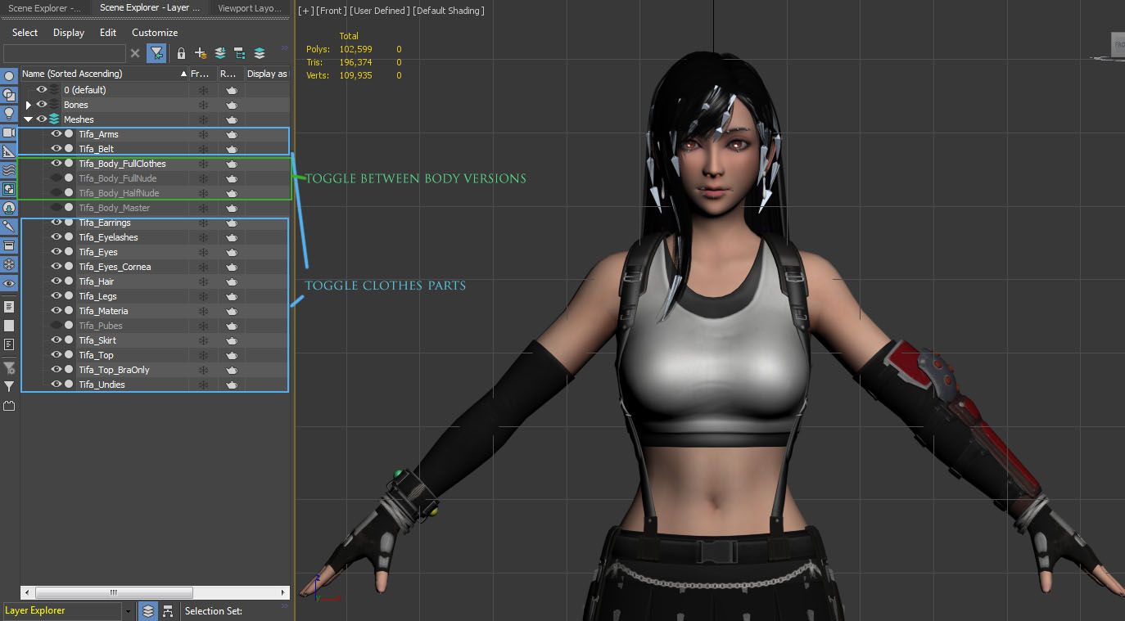This screenshot has width=1125, height=621.
Task: Toggle the Display Frozen Objects sidebar icon
Action: pos(9,264)
